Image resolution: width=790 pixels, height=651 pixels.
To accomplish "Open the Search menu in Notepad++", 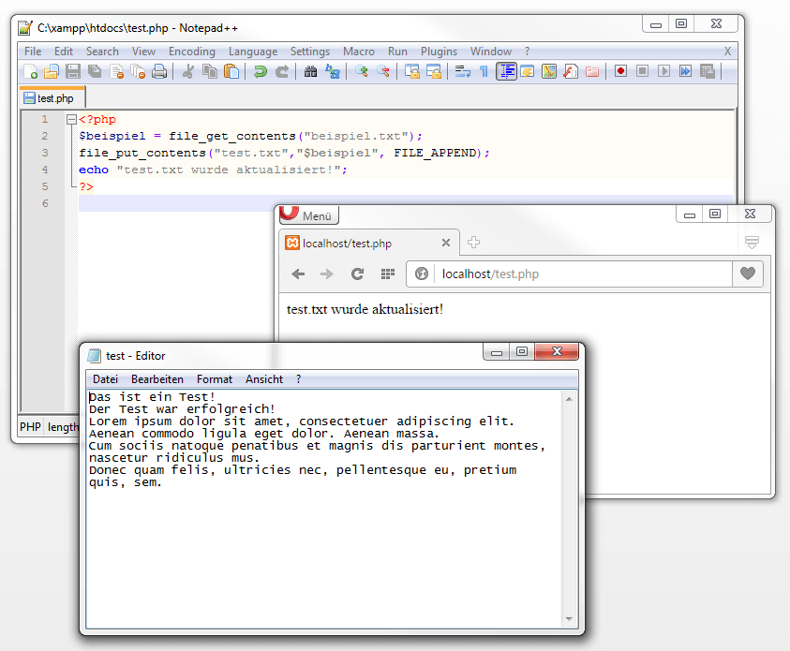I will coord(102,52).
